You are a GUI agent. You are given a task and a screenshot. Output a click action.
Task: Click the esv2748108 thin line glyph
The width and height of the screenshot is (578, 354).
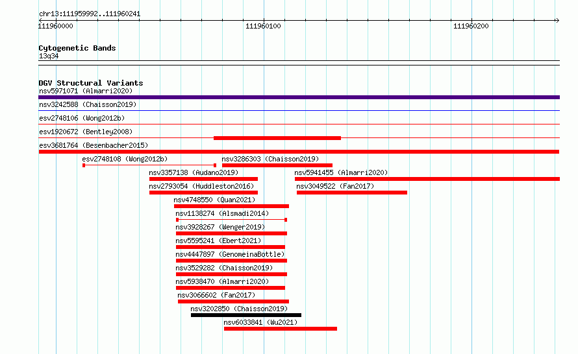pyautogui.click(x=149, y=165)
